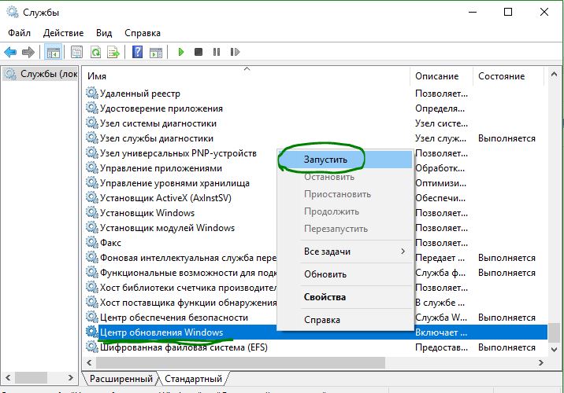Click the vertical scrollbar up arrow
Image resolution: width=564 pixels, height=393 pixels.
coord(554,75)
